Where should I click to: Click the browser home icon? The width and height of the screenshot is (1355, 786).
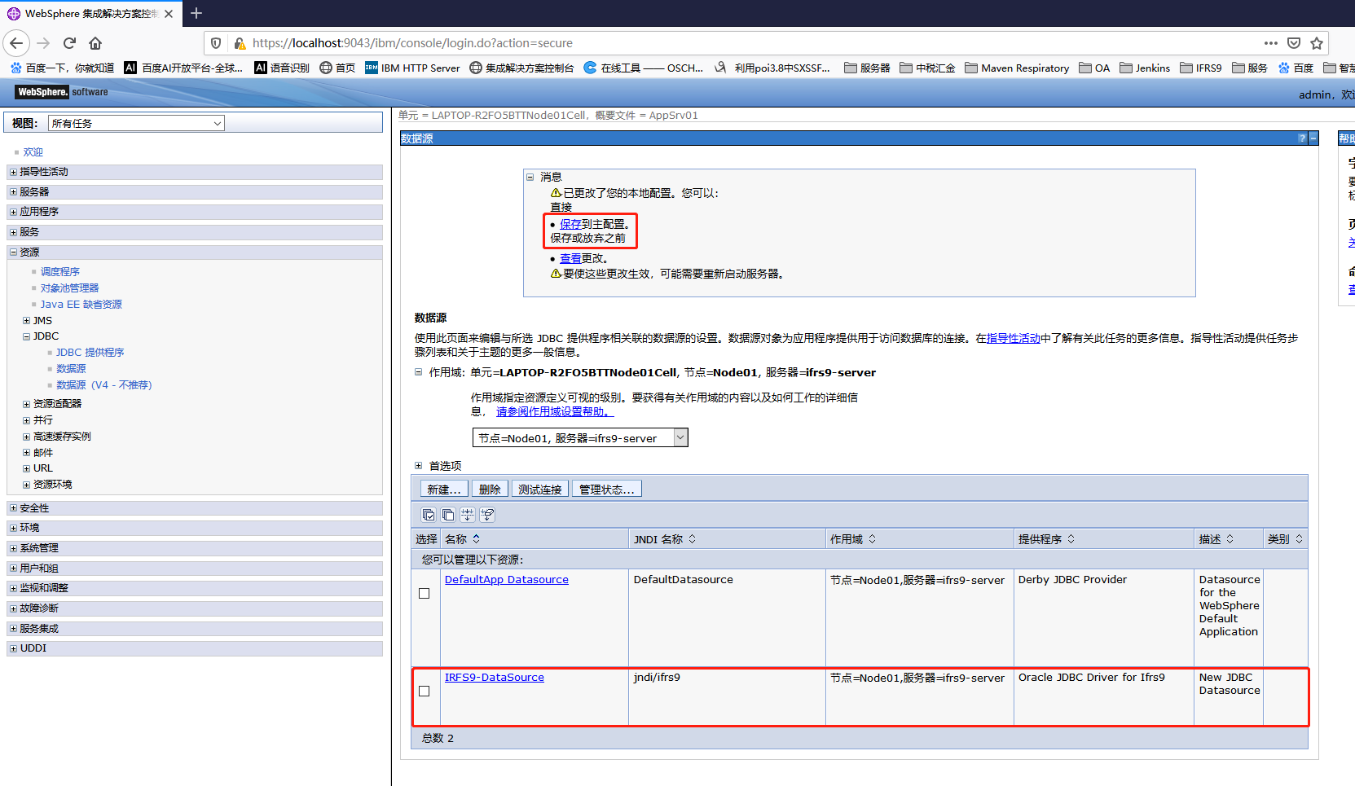95,43
